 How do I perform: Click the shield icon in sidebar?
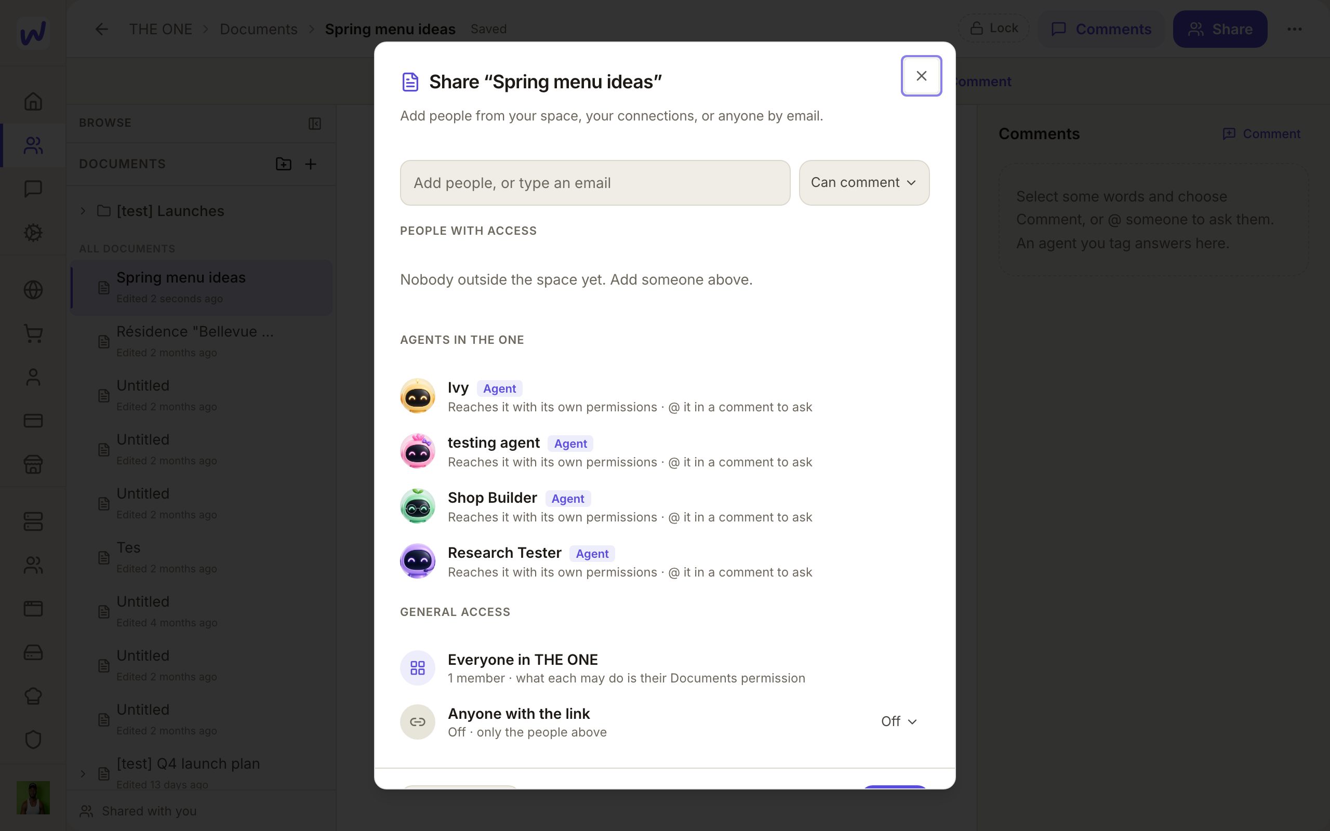point(33,740)
